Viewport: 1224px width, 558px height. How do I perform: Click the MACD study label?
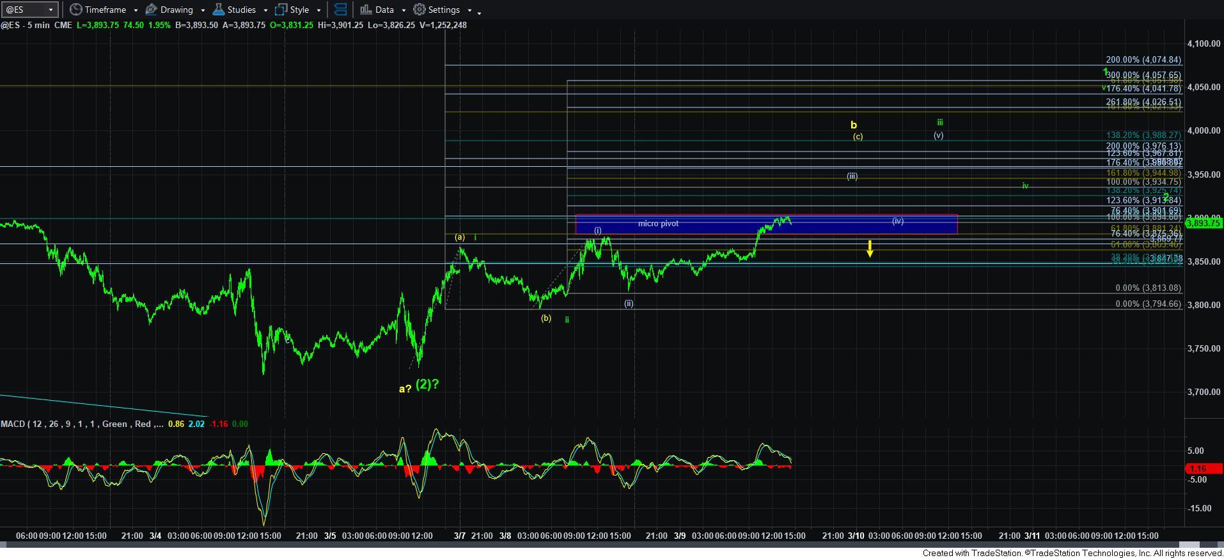[81, 424]
